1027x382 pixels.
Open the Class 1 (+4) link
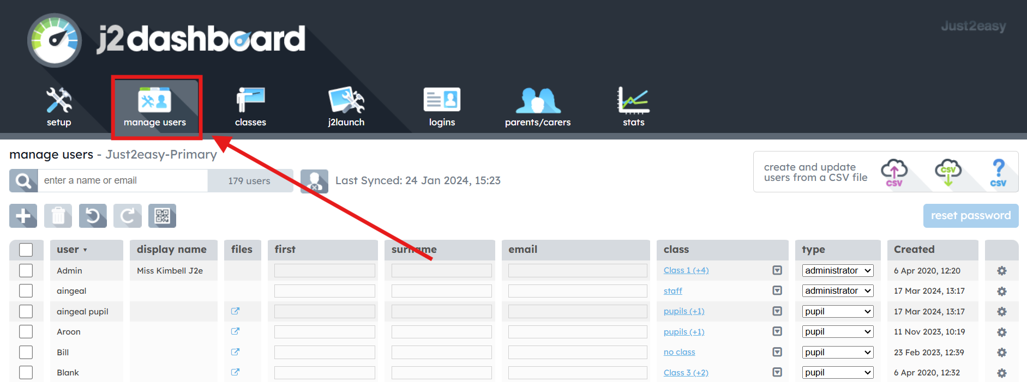pyautogui.click(x=686, y=270)
